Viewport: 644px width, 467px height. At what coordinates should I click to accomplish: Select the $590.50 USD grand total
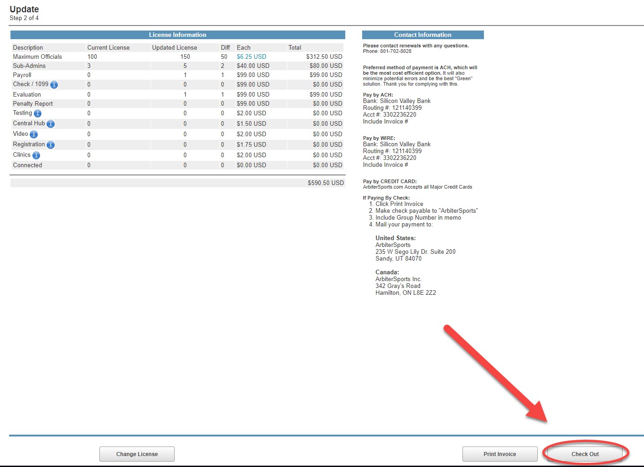(326, 183)
